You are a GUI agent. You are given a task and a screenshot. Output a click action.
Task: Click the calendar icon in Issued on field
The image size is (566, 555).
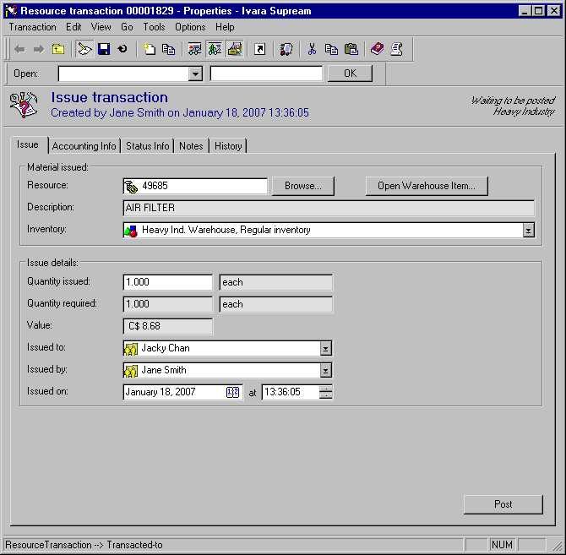232,392
